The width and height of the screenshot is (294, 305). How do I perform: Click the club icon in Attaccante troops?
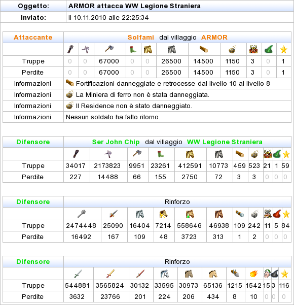click(70, 49)
